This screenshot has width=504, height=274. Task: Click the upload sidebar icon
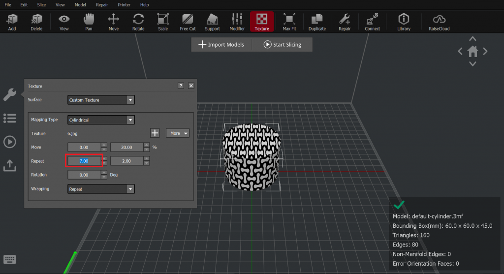tap(10, 165)
